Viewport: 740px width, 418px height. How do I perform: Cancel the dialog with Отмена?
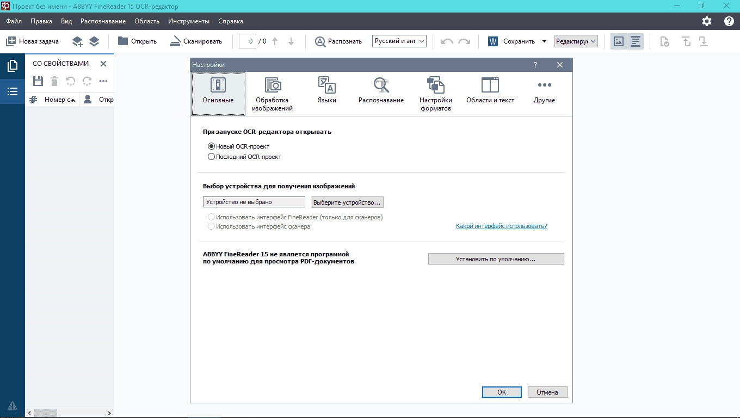[x=547, y=392]
